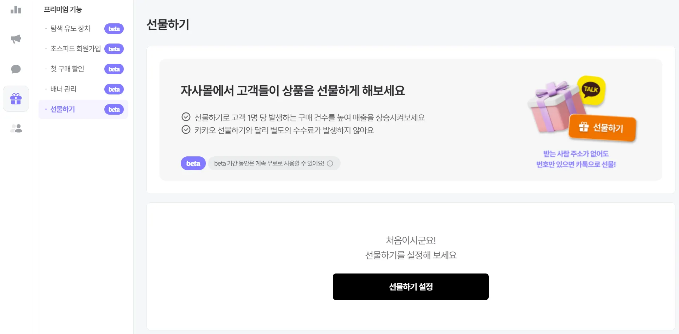The width and height of the screenshot is (679, 334).
Task: Click the orange 선물하기 badge in illustration
Action: coord(602,127)
